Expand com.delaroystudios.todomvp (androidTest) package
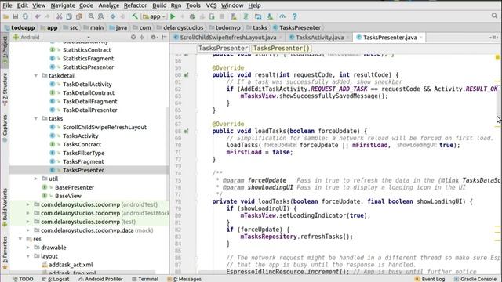 [28, 204]
